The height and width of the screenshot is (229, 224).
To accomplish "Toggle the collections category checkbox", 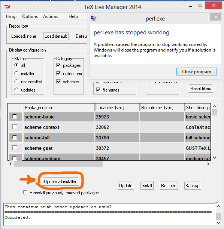I will pos(58,73).
